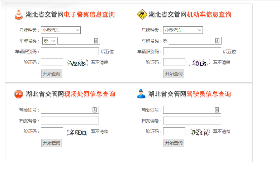Viewport: 280px width, 169px height.
Task: Click the slippery road sign icon
Action: point(142,15)
